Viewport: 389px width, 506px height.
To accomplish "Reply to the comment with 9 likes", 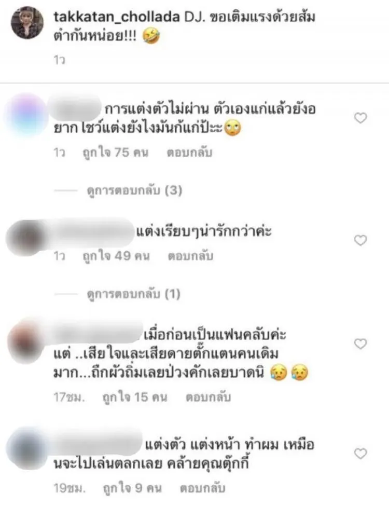I will [x=202, y=488].
